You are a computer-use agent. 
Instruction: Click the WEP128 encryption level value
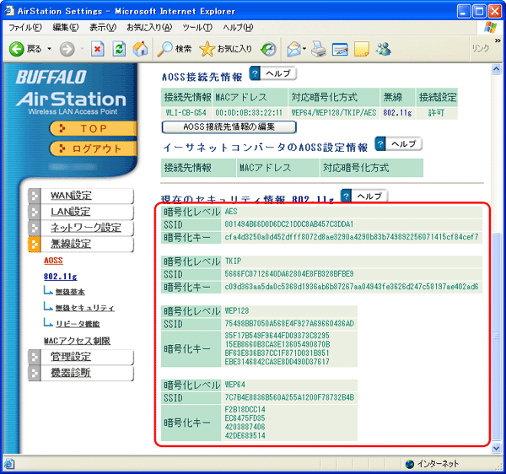[237, 311]
